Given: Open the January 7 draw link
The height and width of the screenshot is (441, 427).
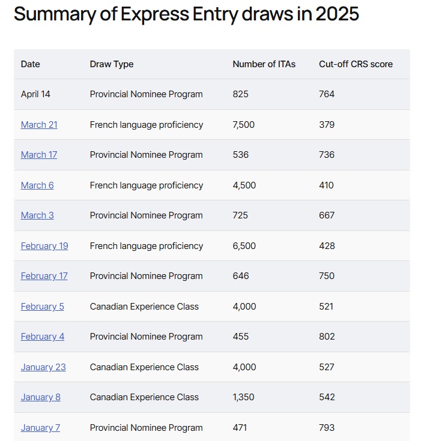Looking at the screenshot, I should (40, 428).
